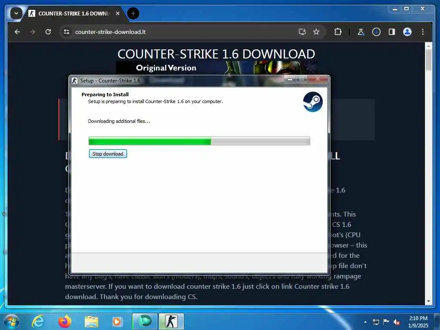Go back with the browser back arrow
The height and width of the screenshot is (330, 440).
coord(17,32)
